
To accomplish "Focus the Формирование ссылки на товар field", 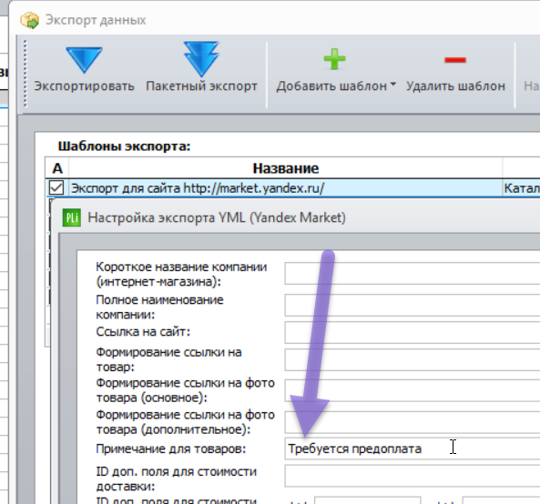I will click(413, 360).
